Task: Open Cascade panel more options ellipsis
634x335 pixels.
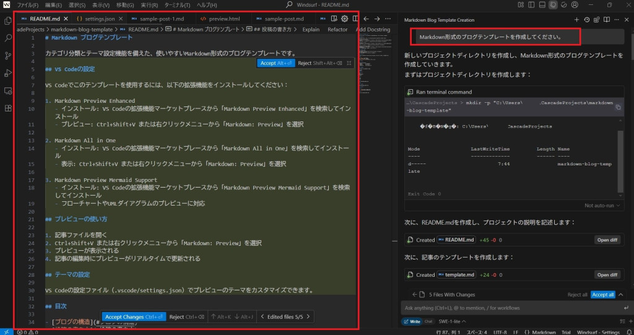Action: 617,19
